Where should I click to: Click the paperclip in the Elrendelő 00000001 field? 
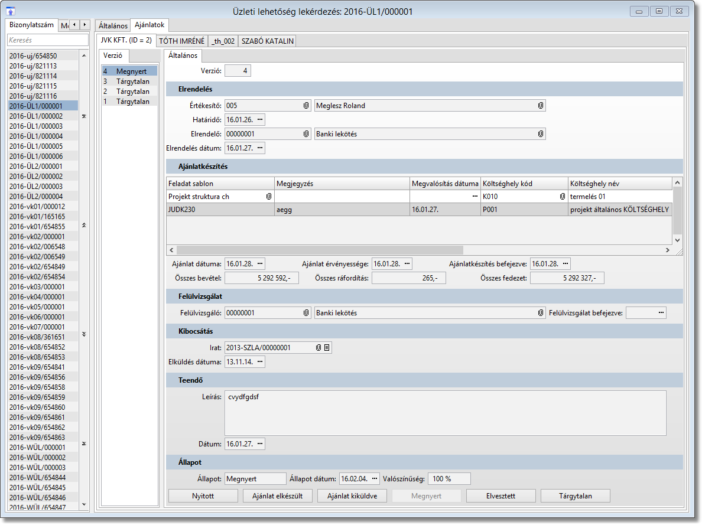[306, 134]
